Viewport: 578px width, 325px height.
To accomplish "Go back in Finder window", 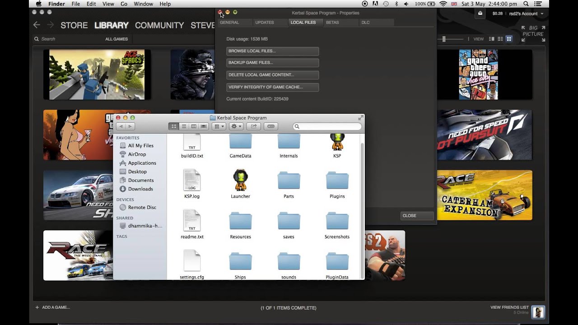I will point(121,126).
